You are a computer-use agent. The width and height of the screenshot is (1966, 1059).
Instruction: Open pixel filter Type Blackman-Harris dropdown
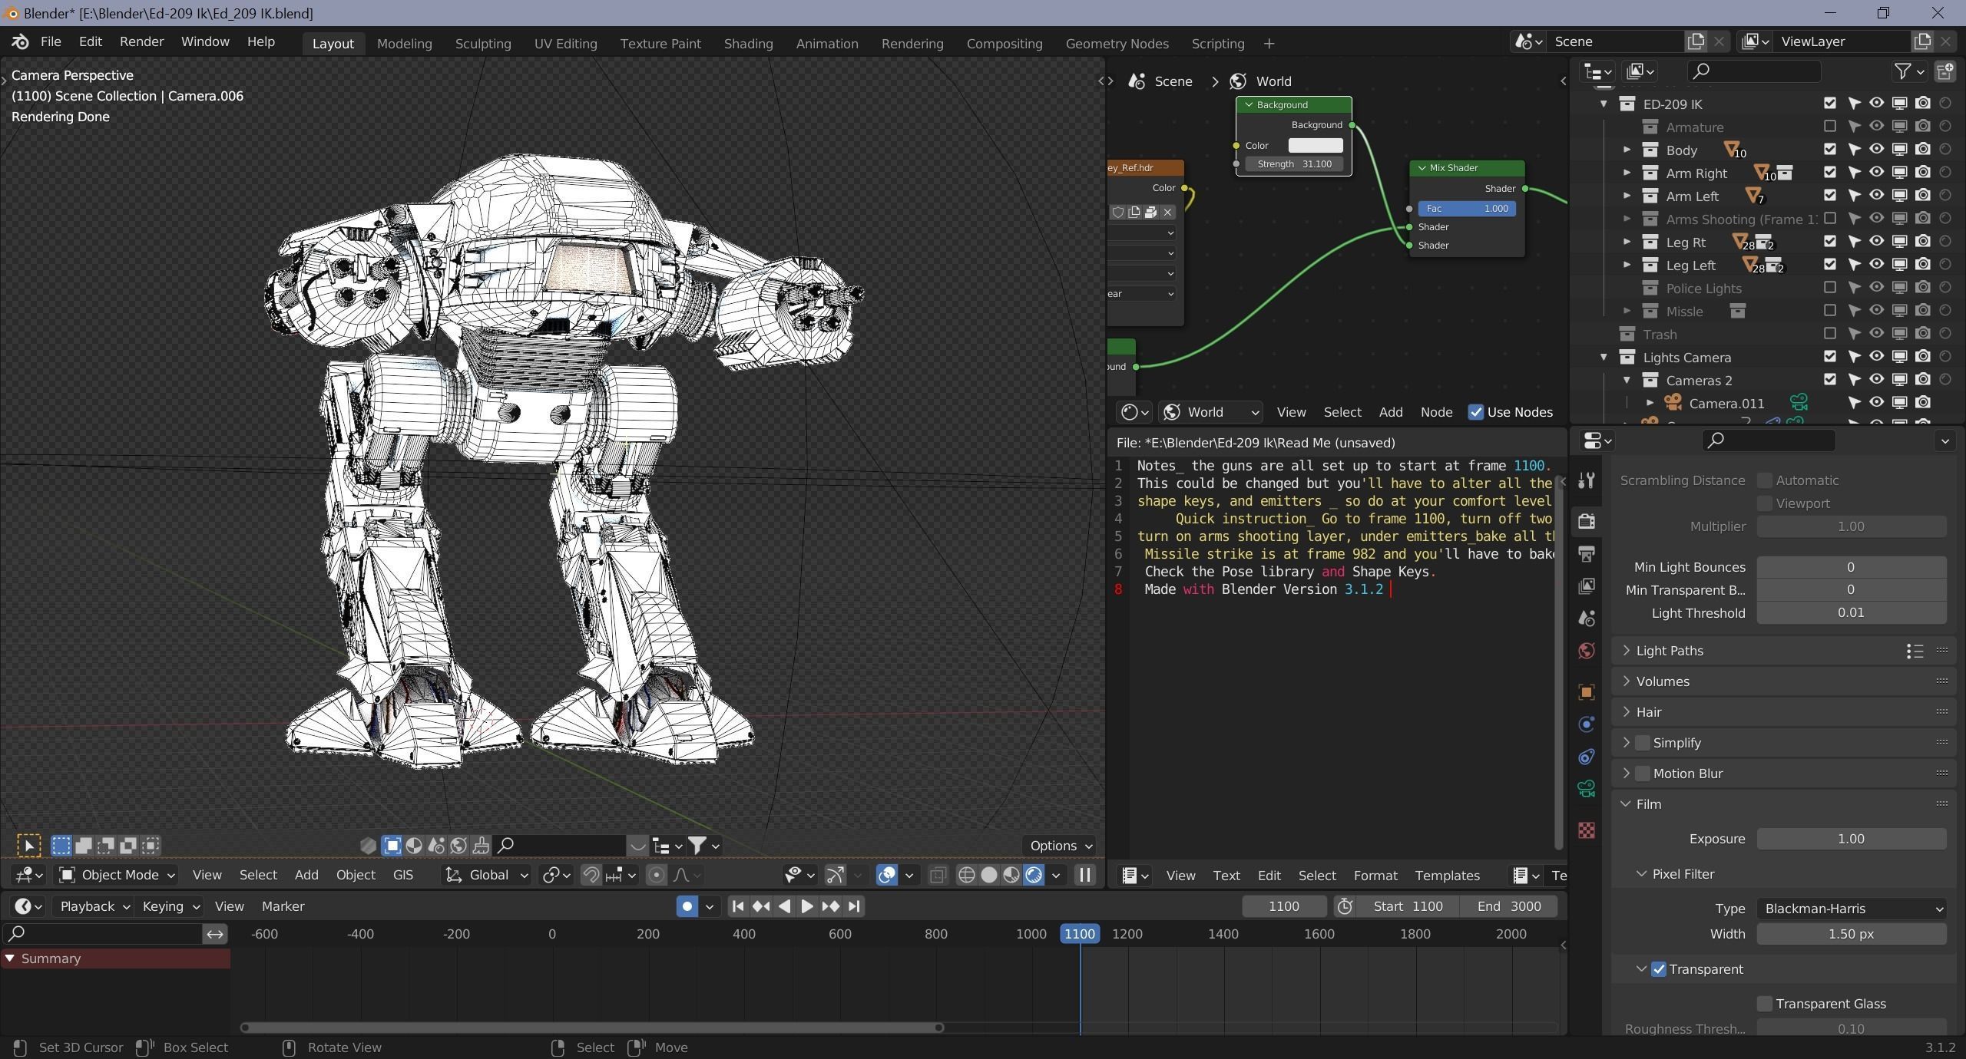tap(1852, 909)
